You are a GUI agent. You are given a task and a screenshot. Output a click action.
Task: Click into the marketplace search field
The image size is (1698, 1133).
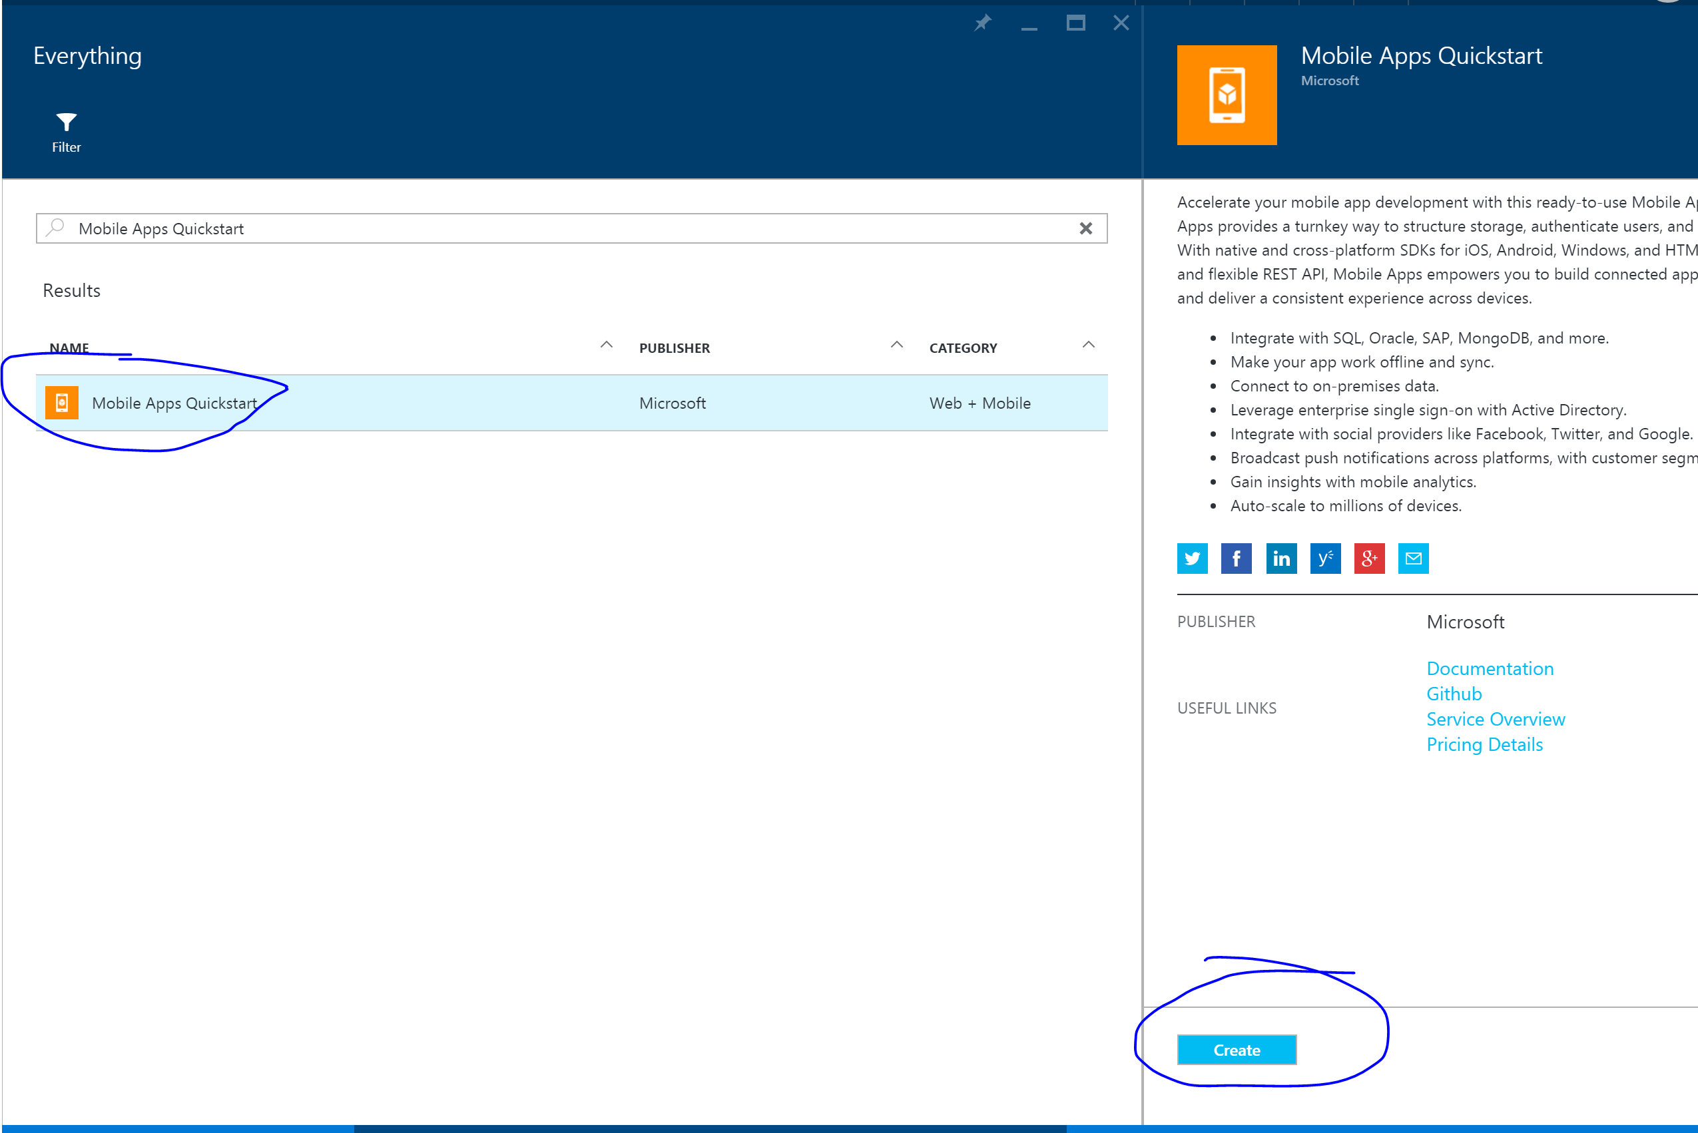[564, 228]
